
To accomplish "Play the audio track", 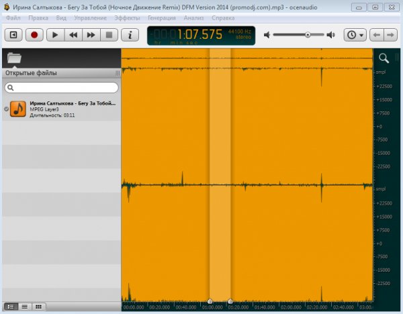I will pyautogui.click(x=55, y=35).
